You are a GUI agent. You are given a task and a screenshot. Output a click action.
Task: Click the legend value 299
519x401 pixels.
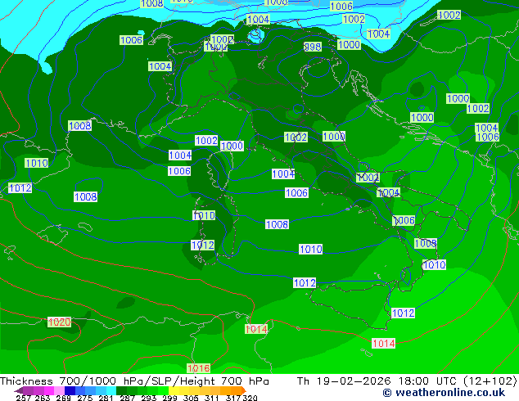tap(169, 398)
